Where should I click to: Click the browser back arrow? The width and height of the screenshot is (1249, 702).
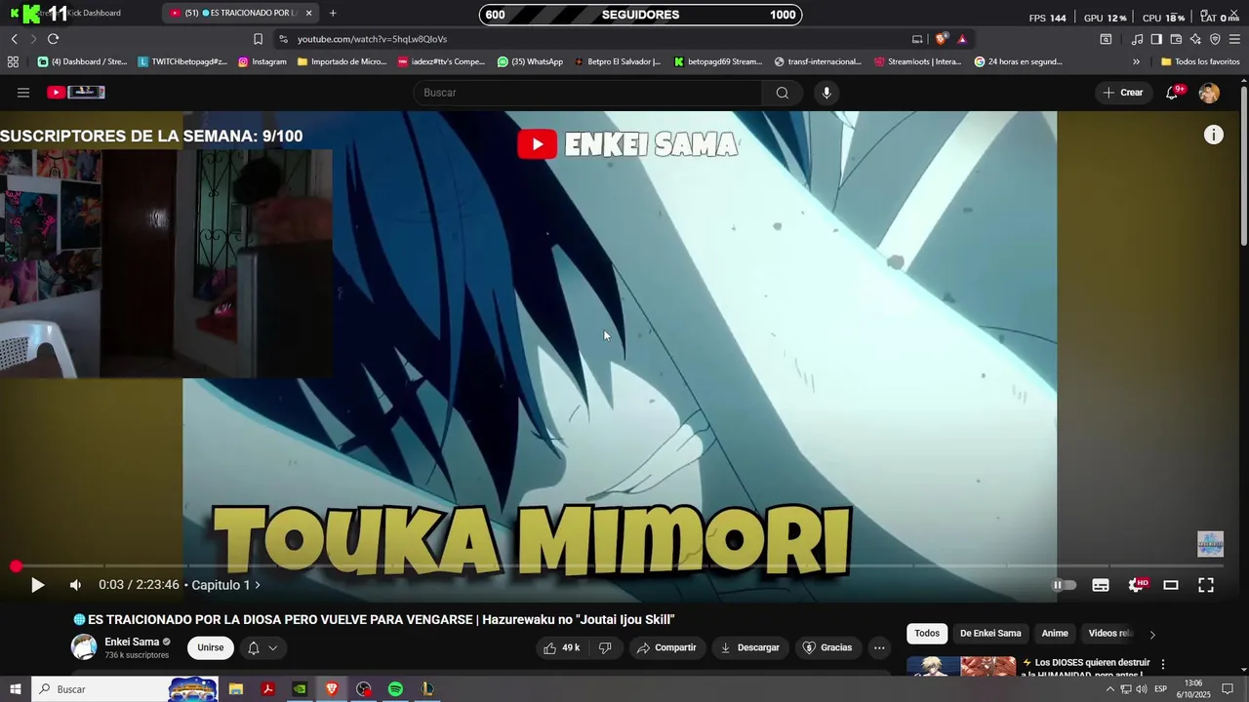point(14,39)
